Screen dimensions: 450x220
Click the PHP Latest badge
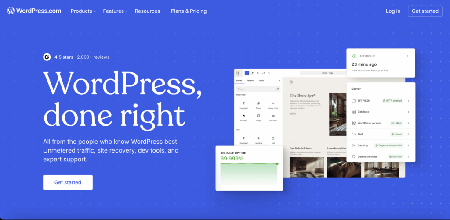point(396,134)
